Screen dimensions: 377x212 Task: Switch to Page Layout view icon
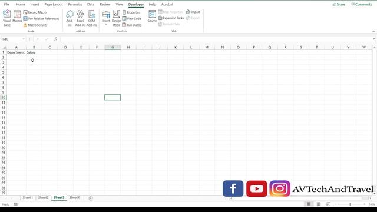[319, 204]
